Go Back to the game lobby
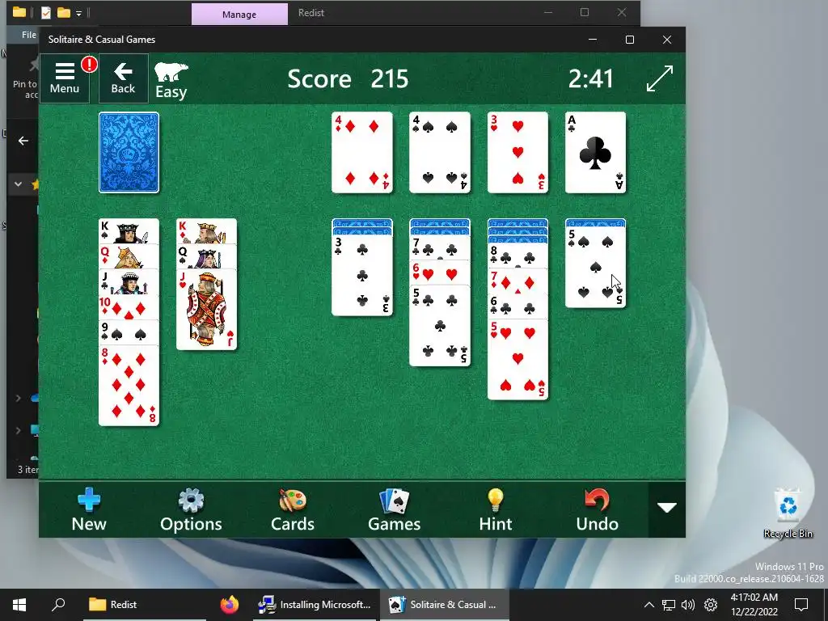The height and width of the screenshot is (621, 828). tap(123, 78)
